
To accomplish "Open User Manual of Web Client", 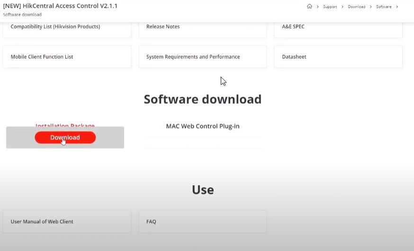I will coord(67,222).
